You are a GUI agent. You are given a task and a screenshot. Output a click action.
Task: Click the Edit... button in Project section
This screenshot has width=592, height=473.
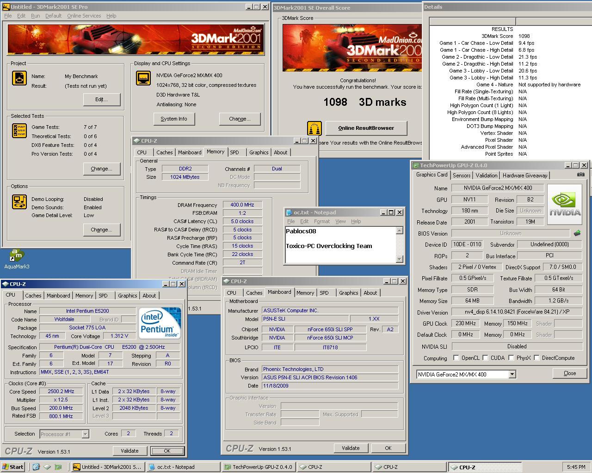(x=101, y=99)
